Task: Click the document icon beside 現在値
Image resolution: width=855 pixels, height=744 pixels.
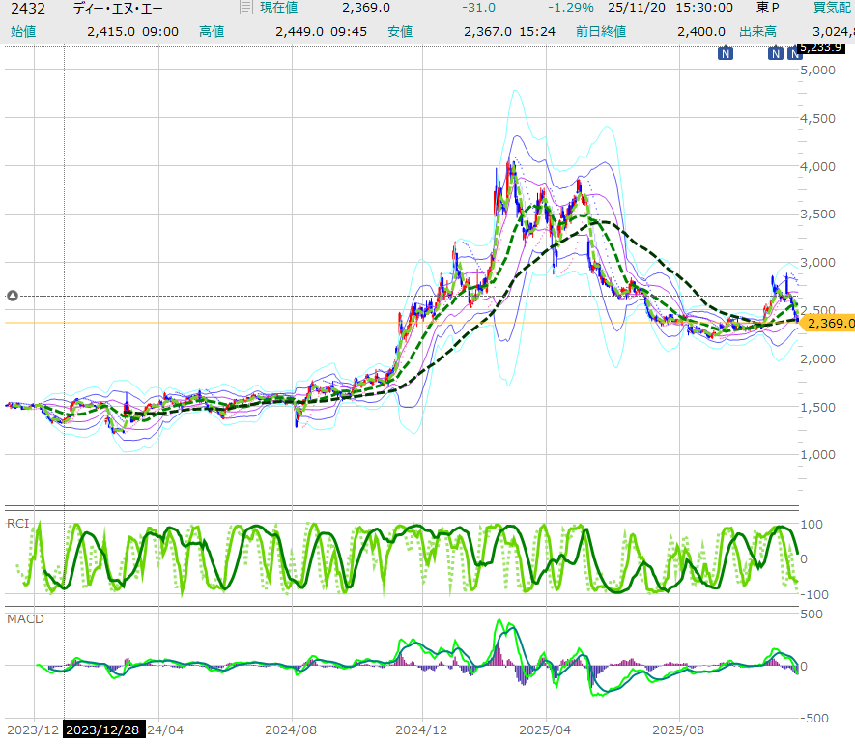Action: point(245,8)
